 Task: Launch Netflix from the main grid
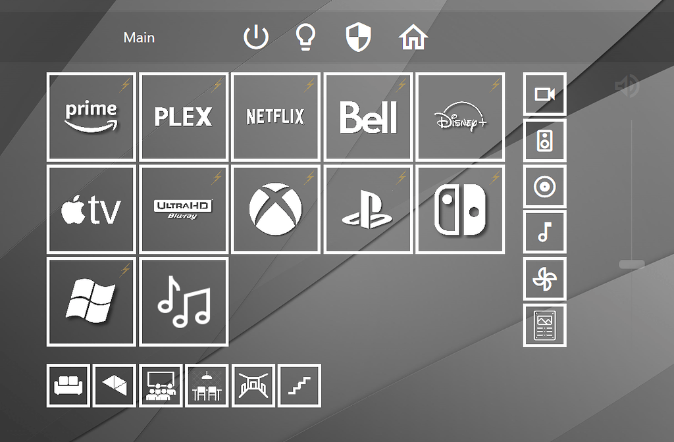point(276,116)
